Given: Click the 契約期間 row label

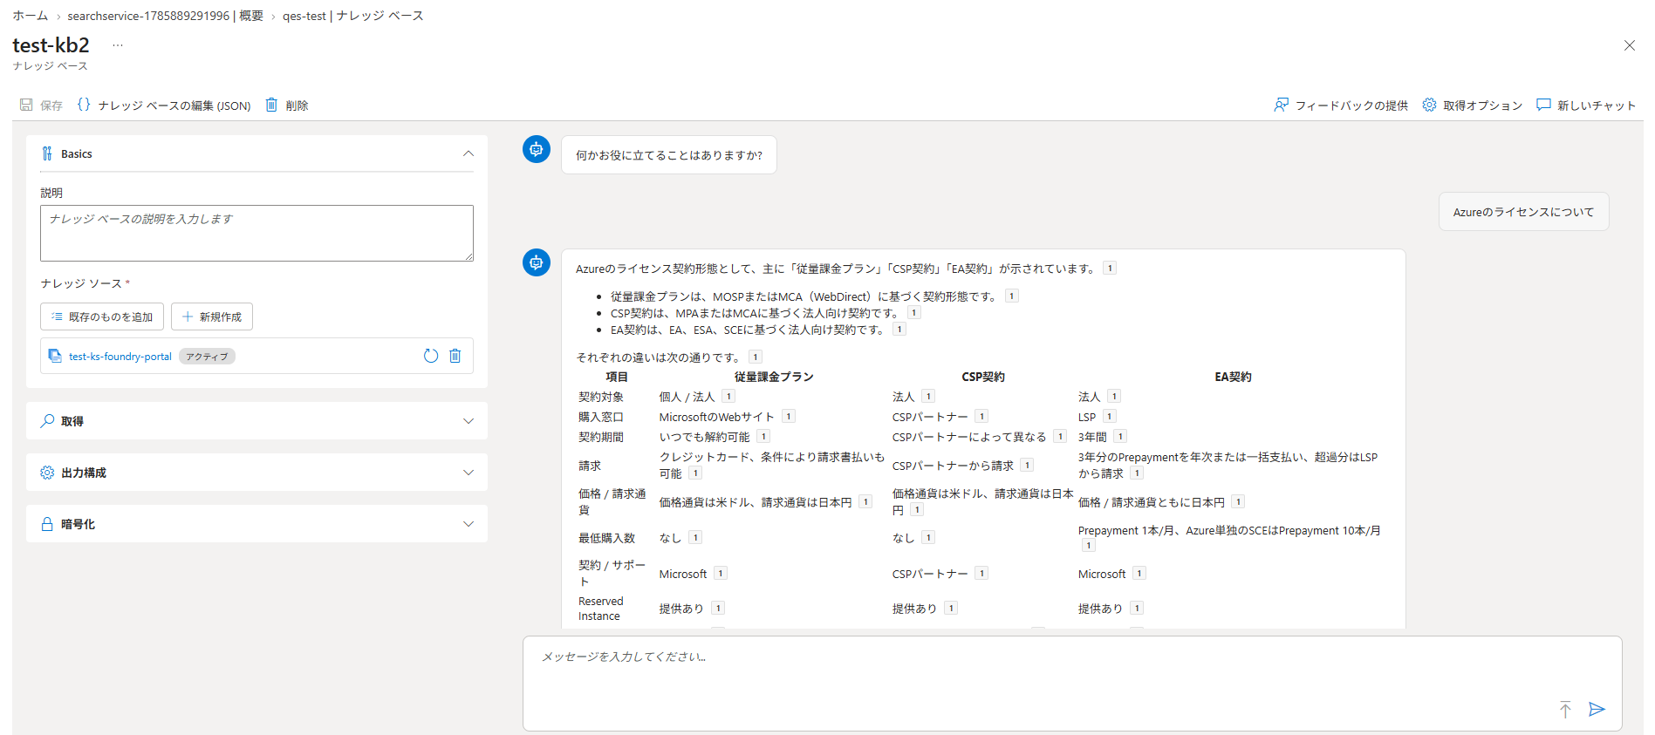Looking at the screenshot, I should click(x=601, y=437).
